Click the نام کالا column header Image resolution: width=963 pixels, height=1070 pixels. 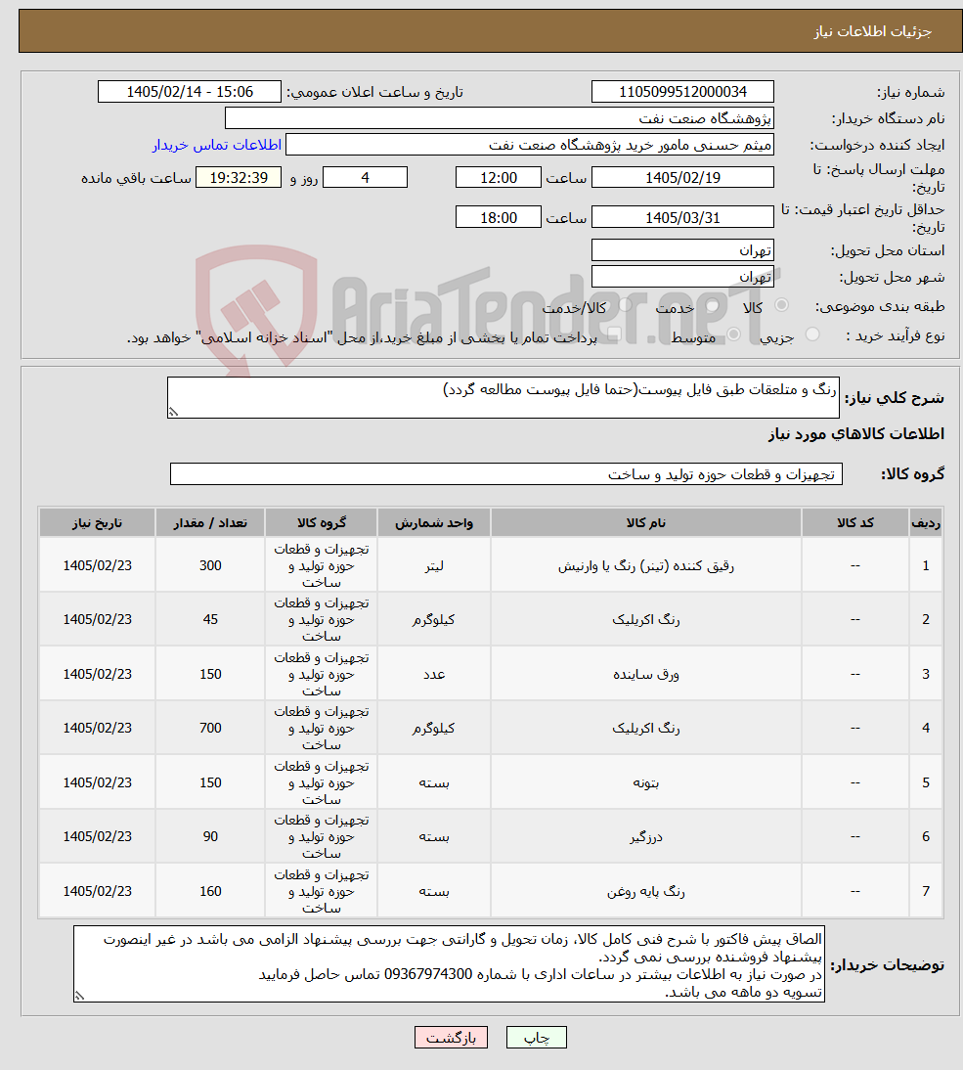[646, 522]
